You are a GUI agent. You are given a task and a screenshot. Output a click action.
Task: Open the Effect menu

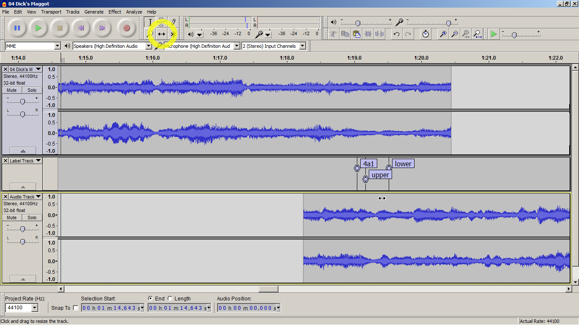click(114, 12)
